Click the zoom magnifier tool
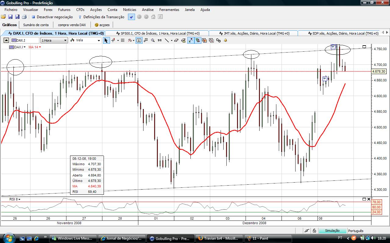 click(153, 40)
